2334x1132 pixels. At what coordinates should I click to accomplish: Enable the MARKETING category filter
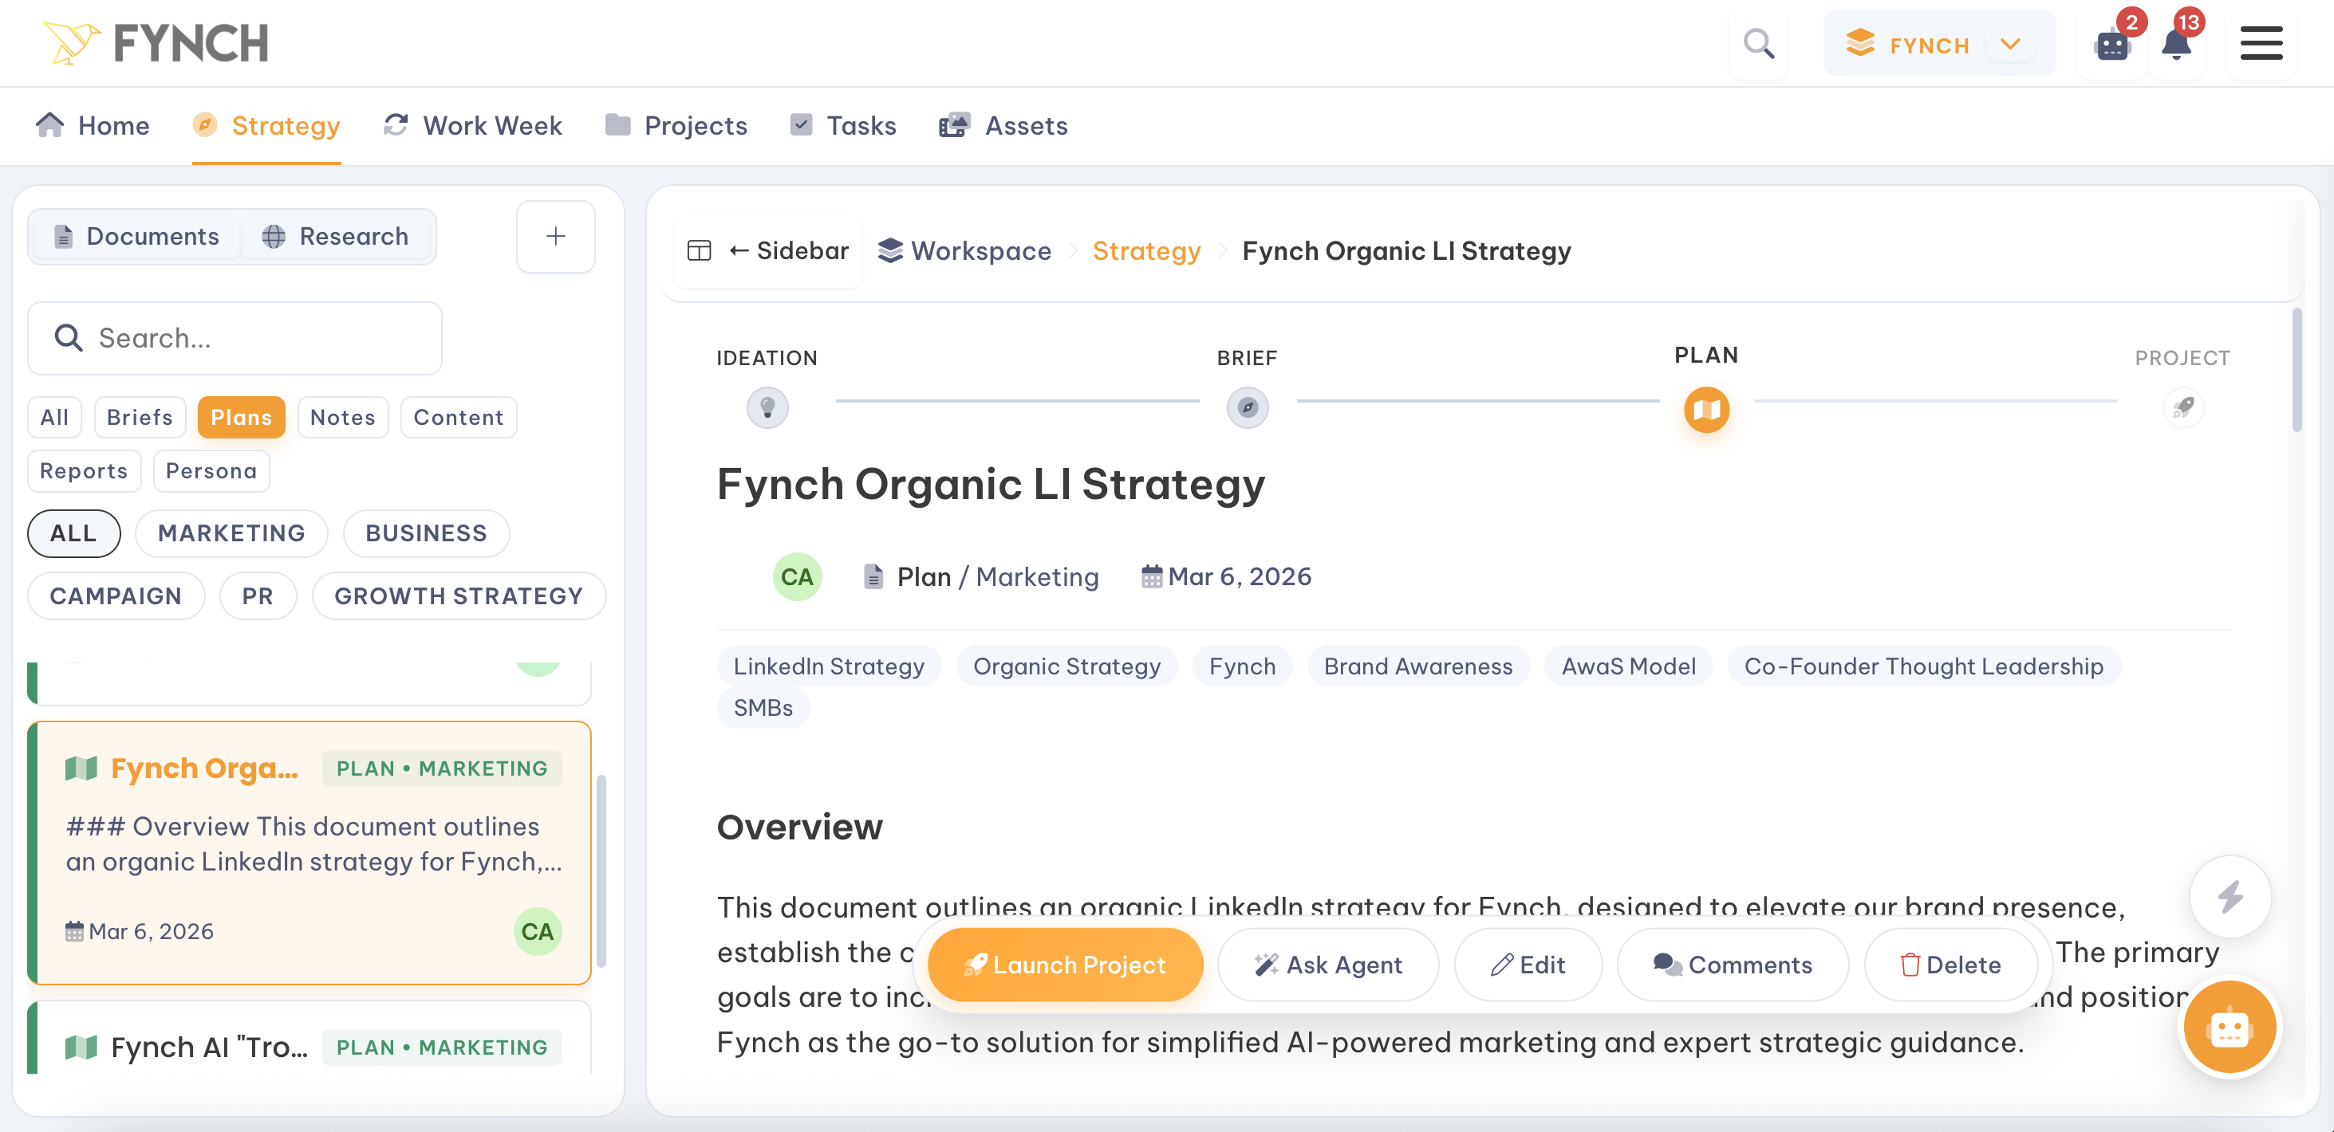pyautogui.click(x=231, y=533)
